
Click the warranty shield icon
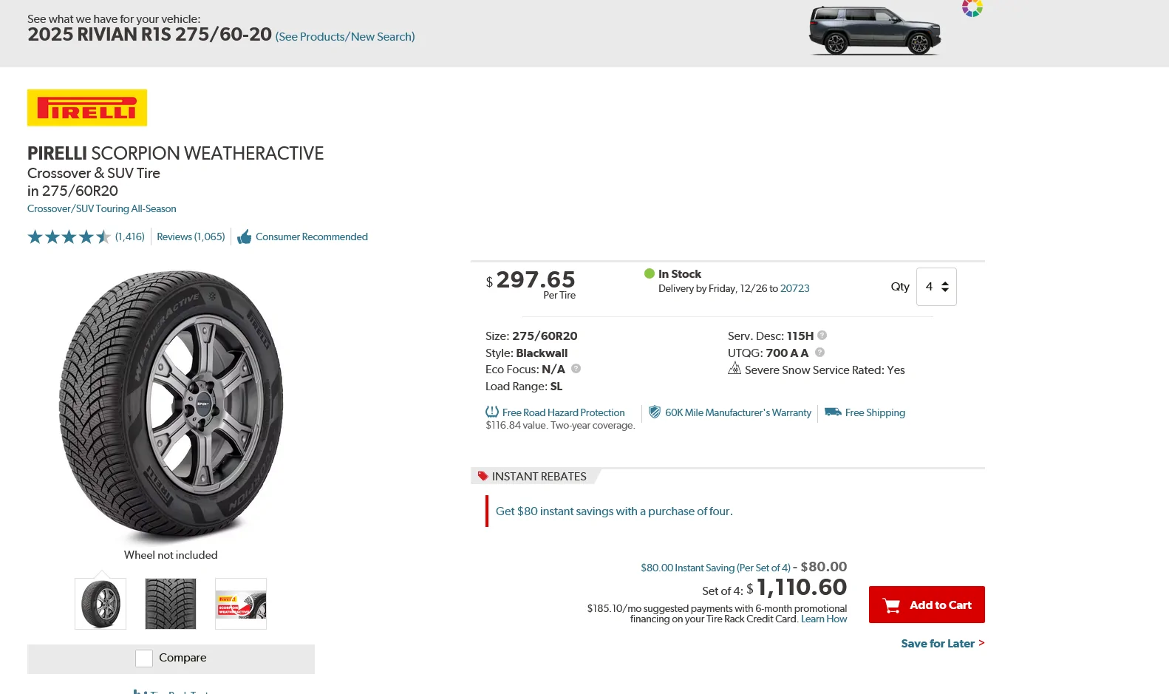(655, 412)
